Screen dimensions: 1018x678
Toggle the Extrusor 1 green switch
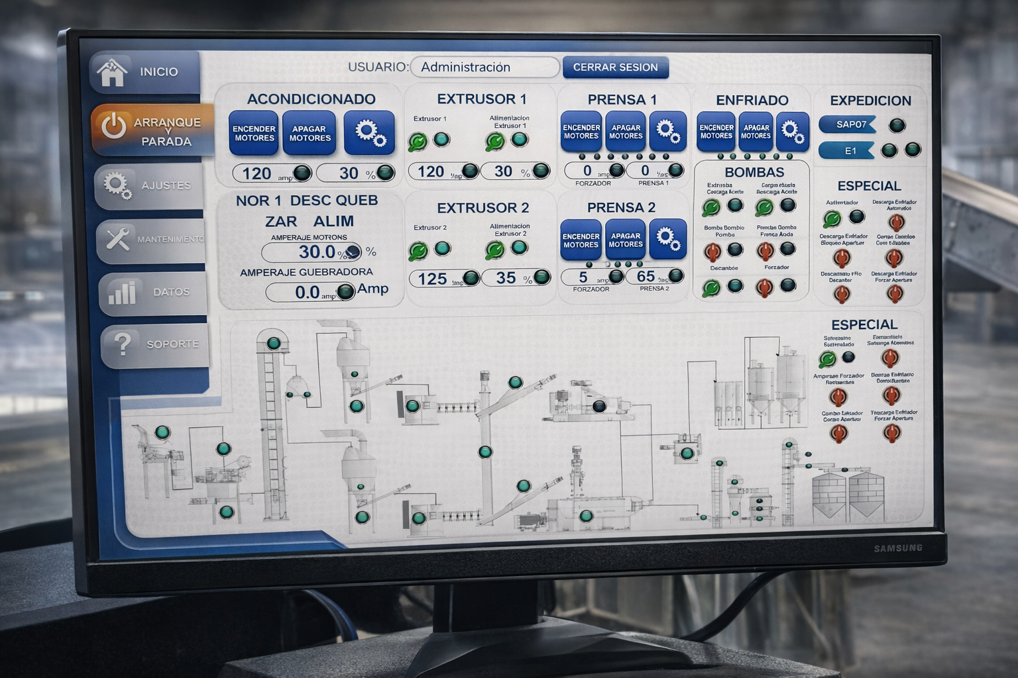tap(418, 141)
